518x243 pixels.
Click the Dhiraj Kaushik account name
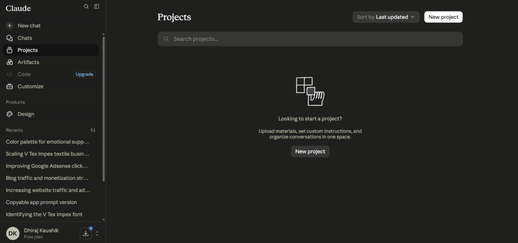pyautogui.click(x=41, y=230)
